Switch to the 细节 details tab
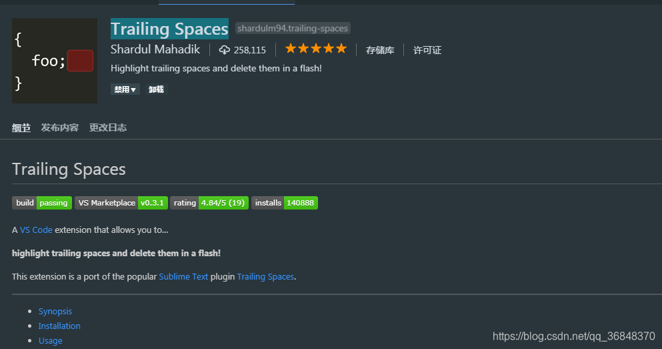The height and width of the screenshot is (349, 662). pyautogui.click(x=21, y=127)
